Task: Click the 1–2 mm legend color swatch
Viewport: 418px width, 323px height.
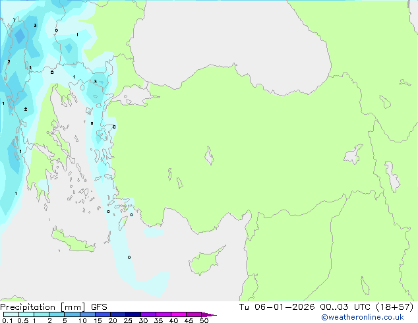Action: pos(42,314)
